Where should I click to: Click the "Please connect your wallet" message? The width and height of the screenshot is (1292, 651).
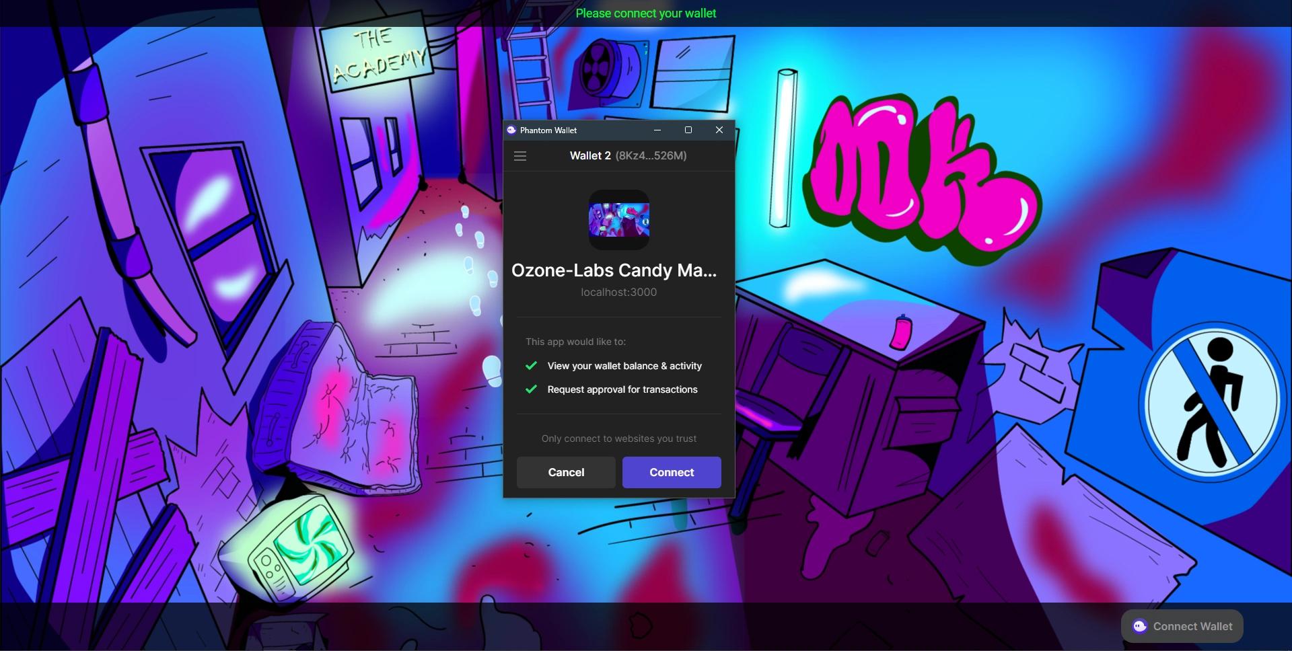(x=646, y=13)
